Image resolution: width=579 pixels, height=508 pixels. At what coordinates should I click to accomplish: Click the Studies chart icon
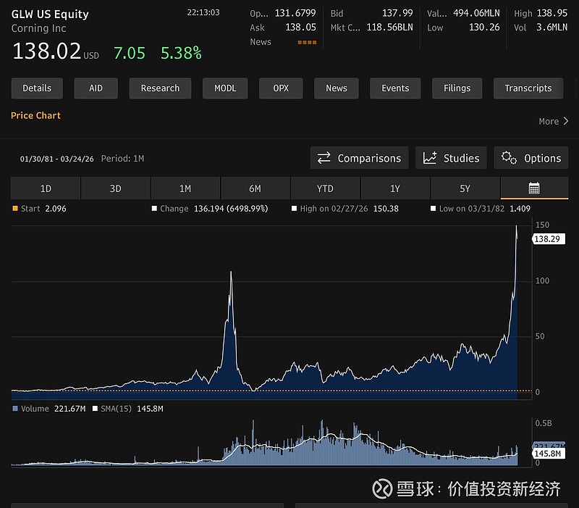[430, 158]
